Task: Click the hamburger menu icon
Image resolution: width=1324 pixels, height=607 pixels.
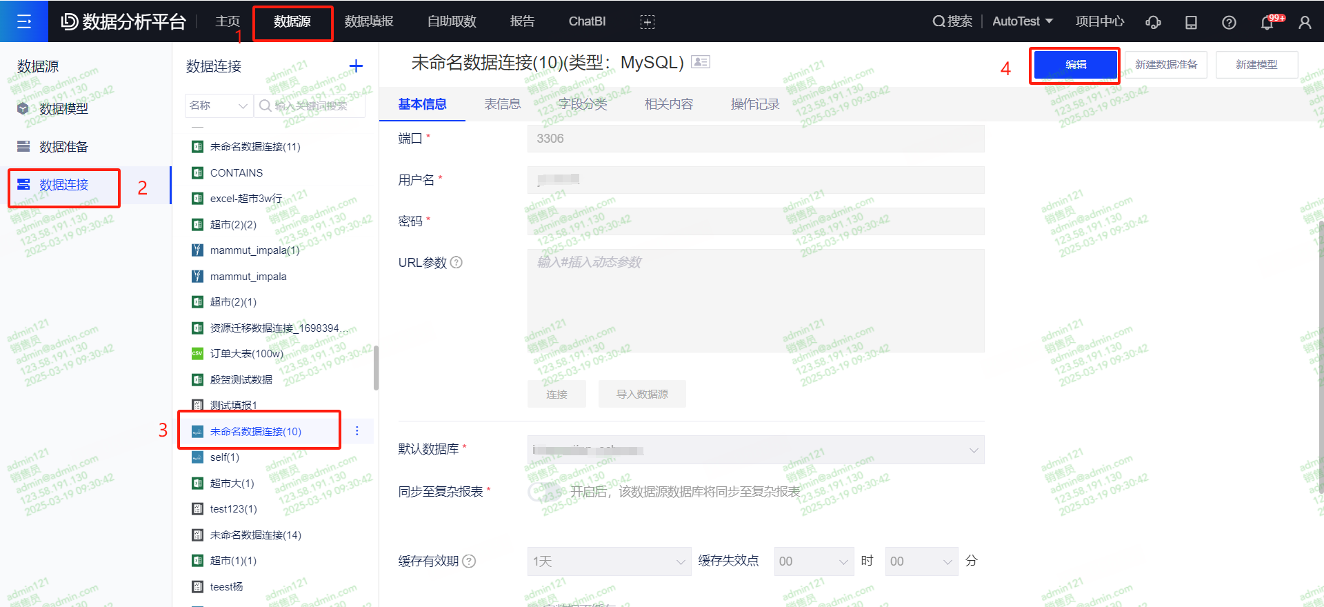Action: [24, 21]
